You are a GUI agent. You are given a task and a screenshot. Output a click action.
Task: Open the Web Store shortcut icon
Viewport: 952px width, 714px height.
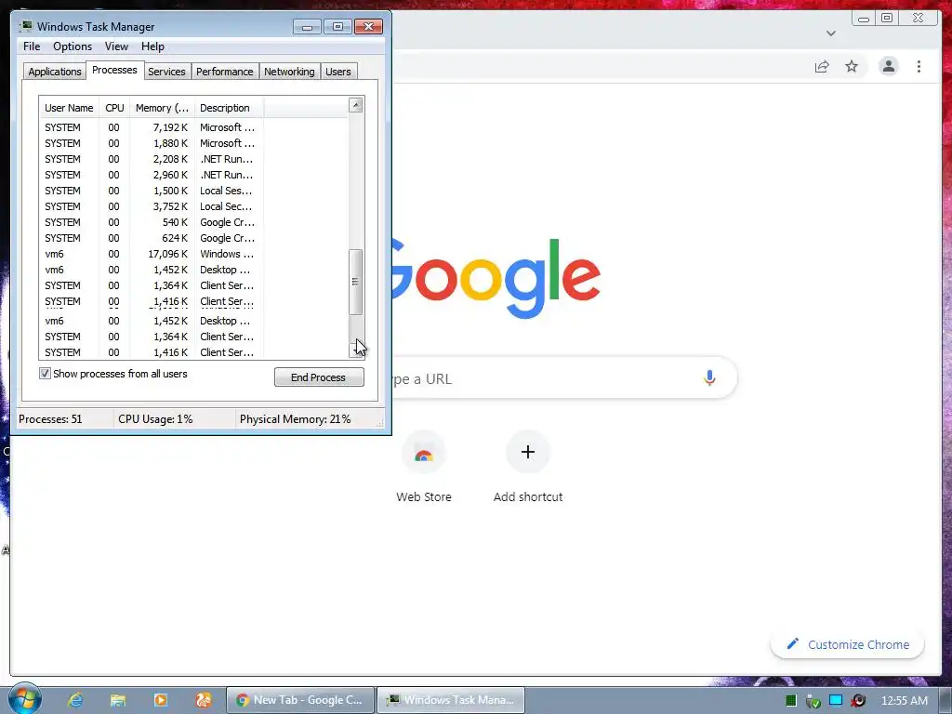tap(424, 453)
